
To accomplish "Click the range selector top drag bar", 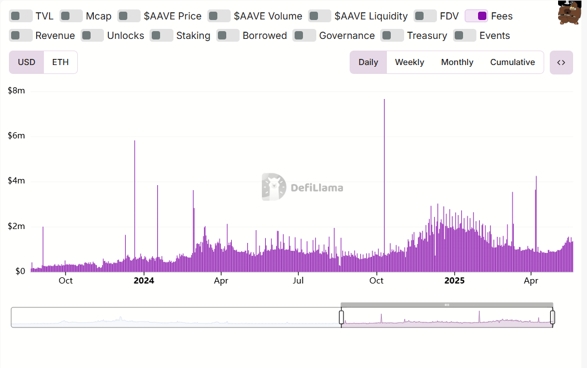I will pos(446,305).
